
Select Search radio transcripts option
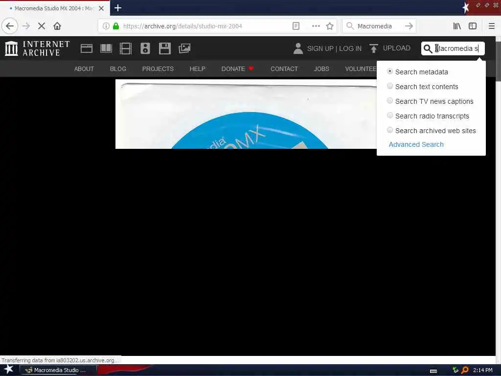pos(428,116)
